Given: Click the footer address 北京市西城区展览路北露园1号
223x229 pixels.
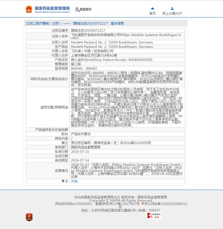Looking at the screenshot, I should coord(113,210).
